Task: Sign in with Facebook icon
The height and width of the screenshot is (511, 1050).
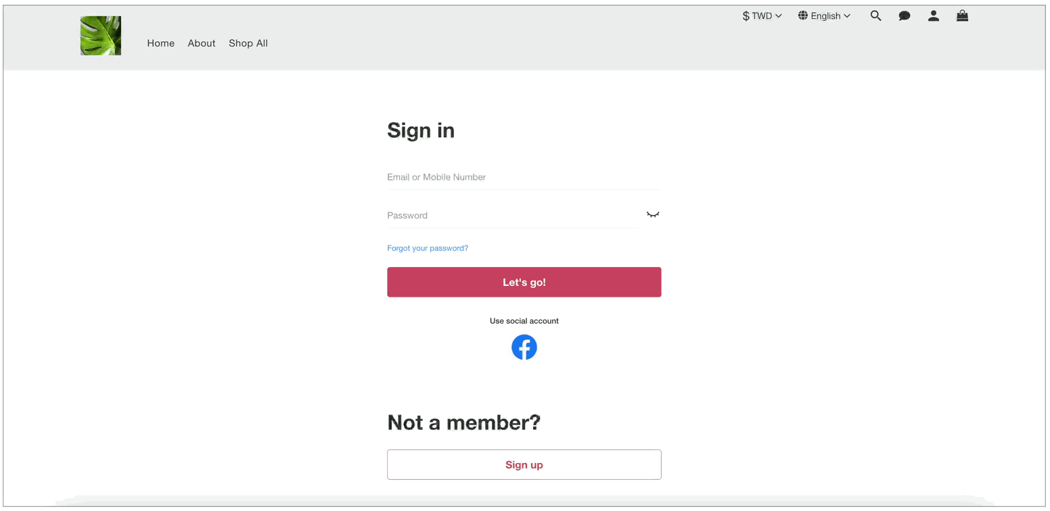Action: [524, 347]
